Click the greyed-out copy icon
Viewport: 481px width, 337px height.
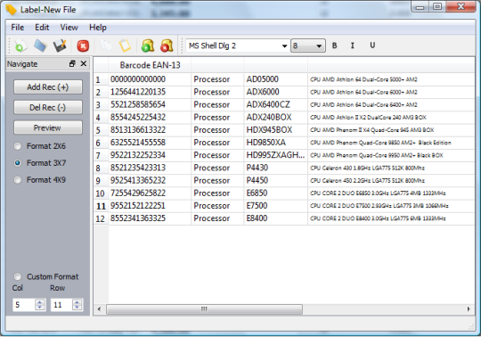105,46
